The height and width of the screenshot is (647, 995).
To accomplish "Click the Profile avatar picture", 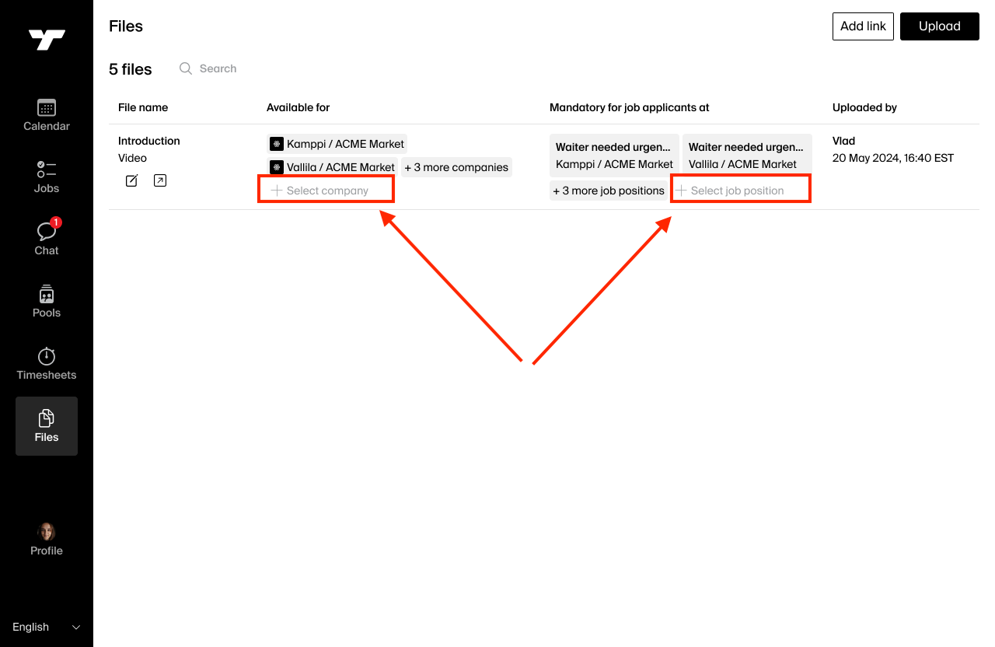I will point(47,532).
